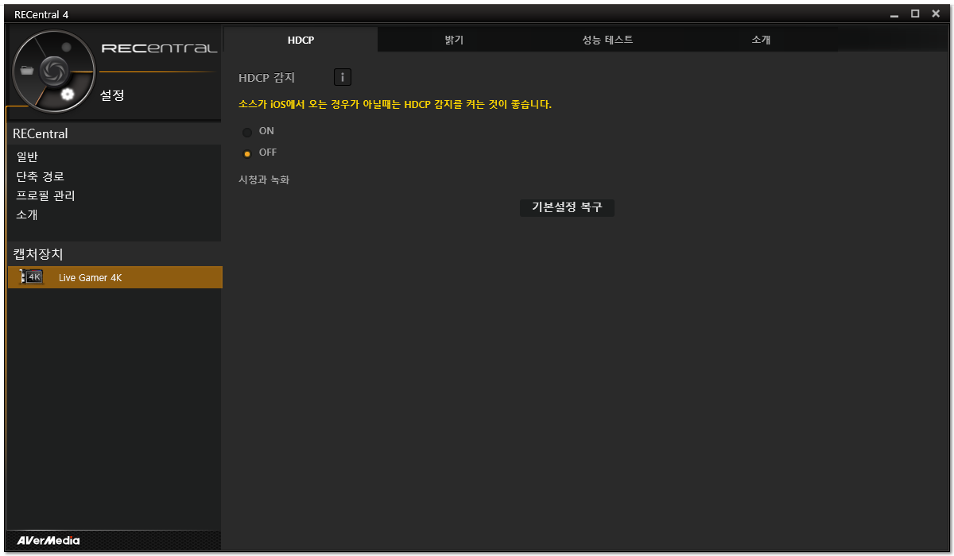Click the yellow HDCP iOS notice text

coord(395,104)
